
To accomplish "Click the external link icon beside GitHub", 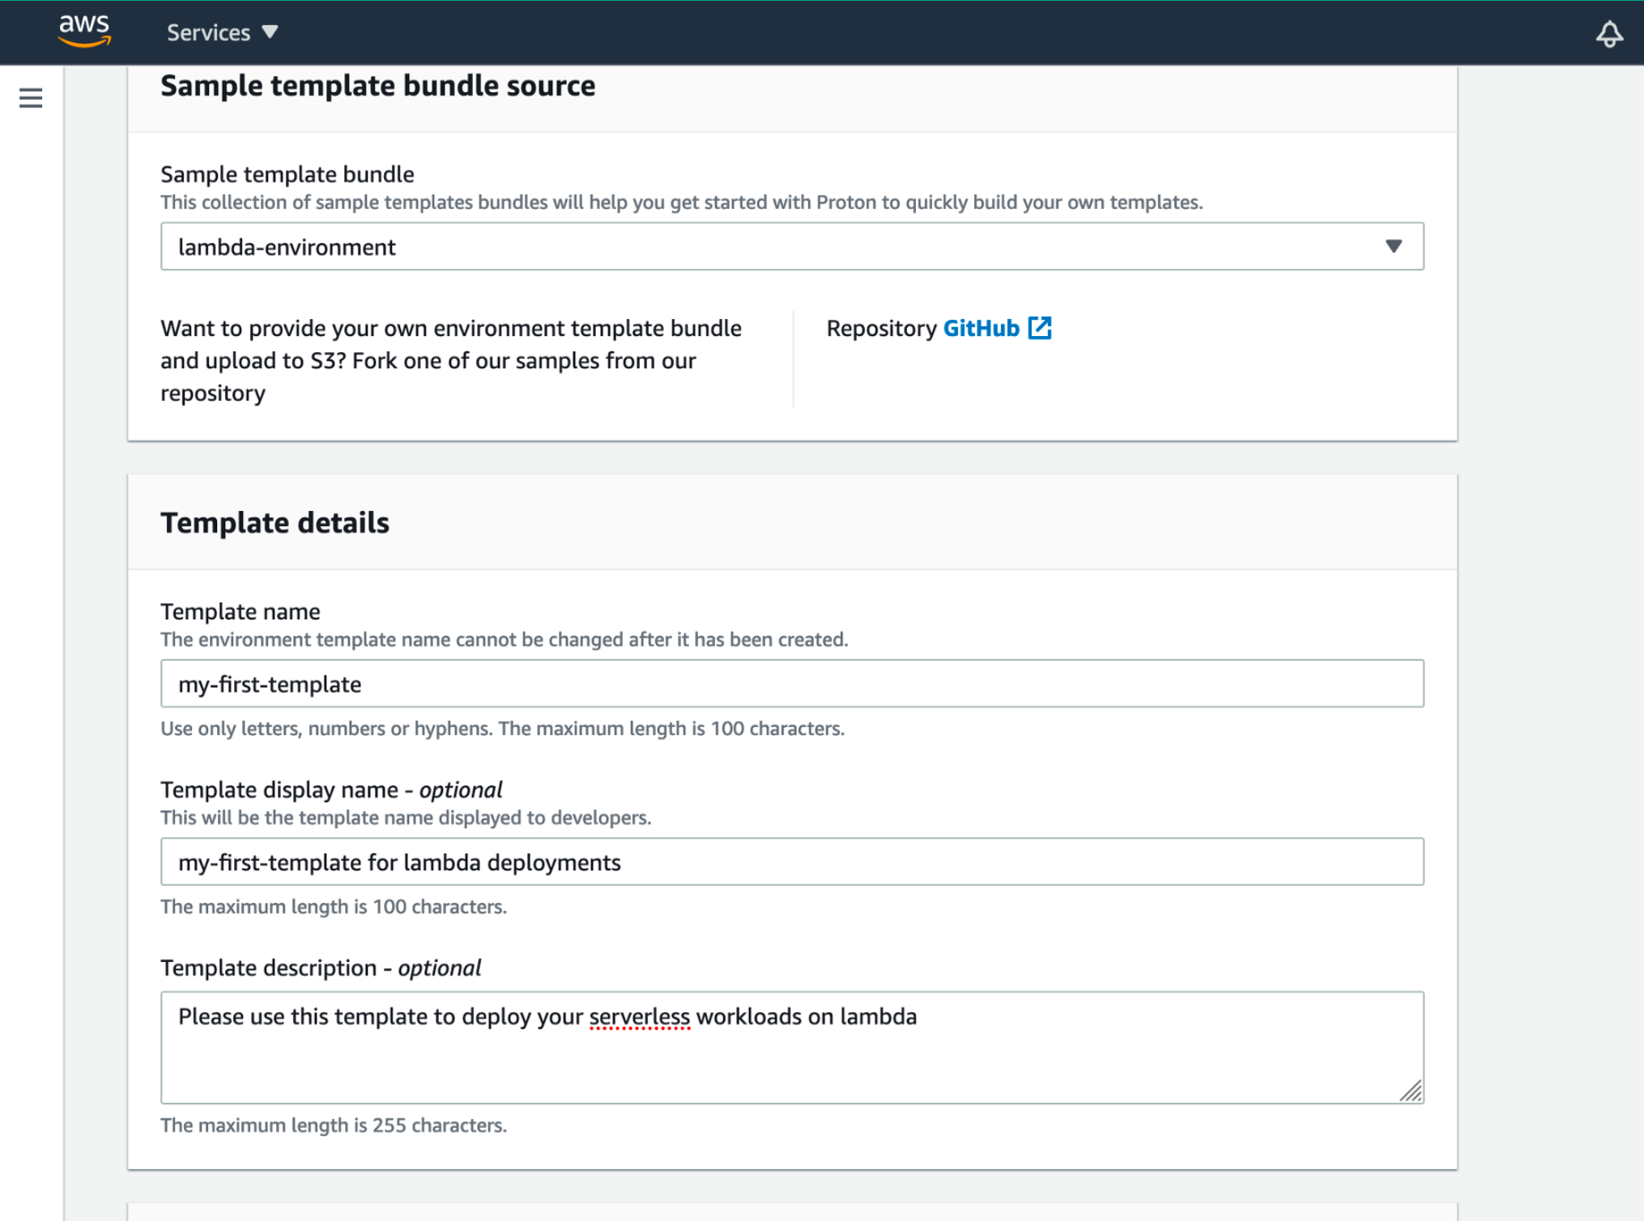I will (1040, 328).
